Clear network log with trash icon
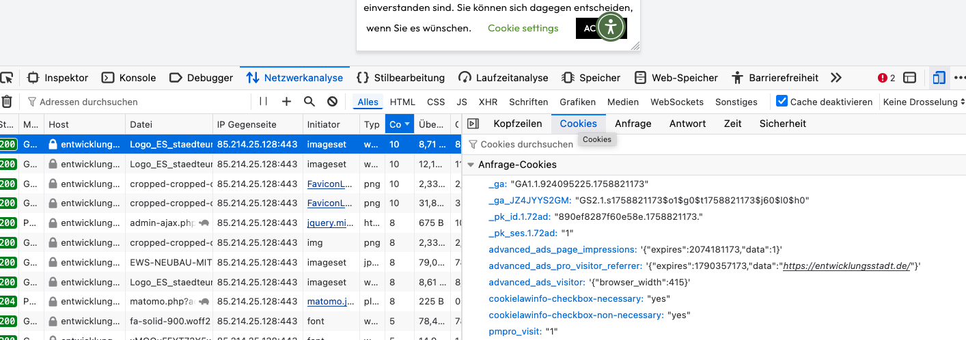 6,102
